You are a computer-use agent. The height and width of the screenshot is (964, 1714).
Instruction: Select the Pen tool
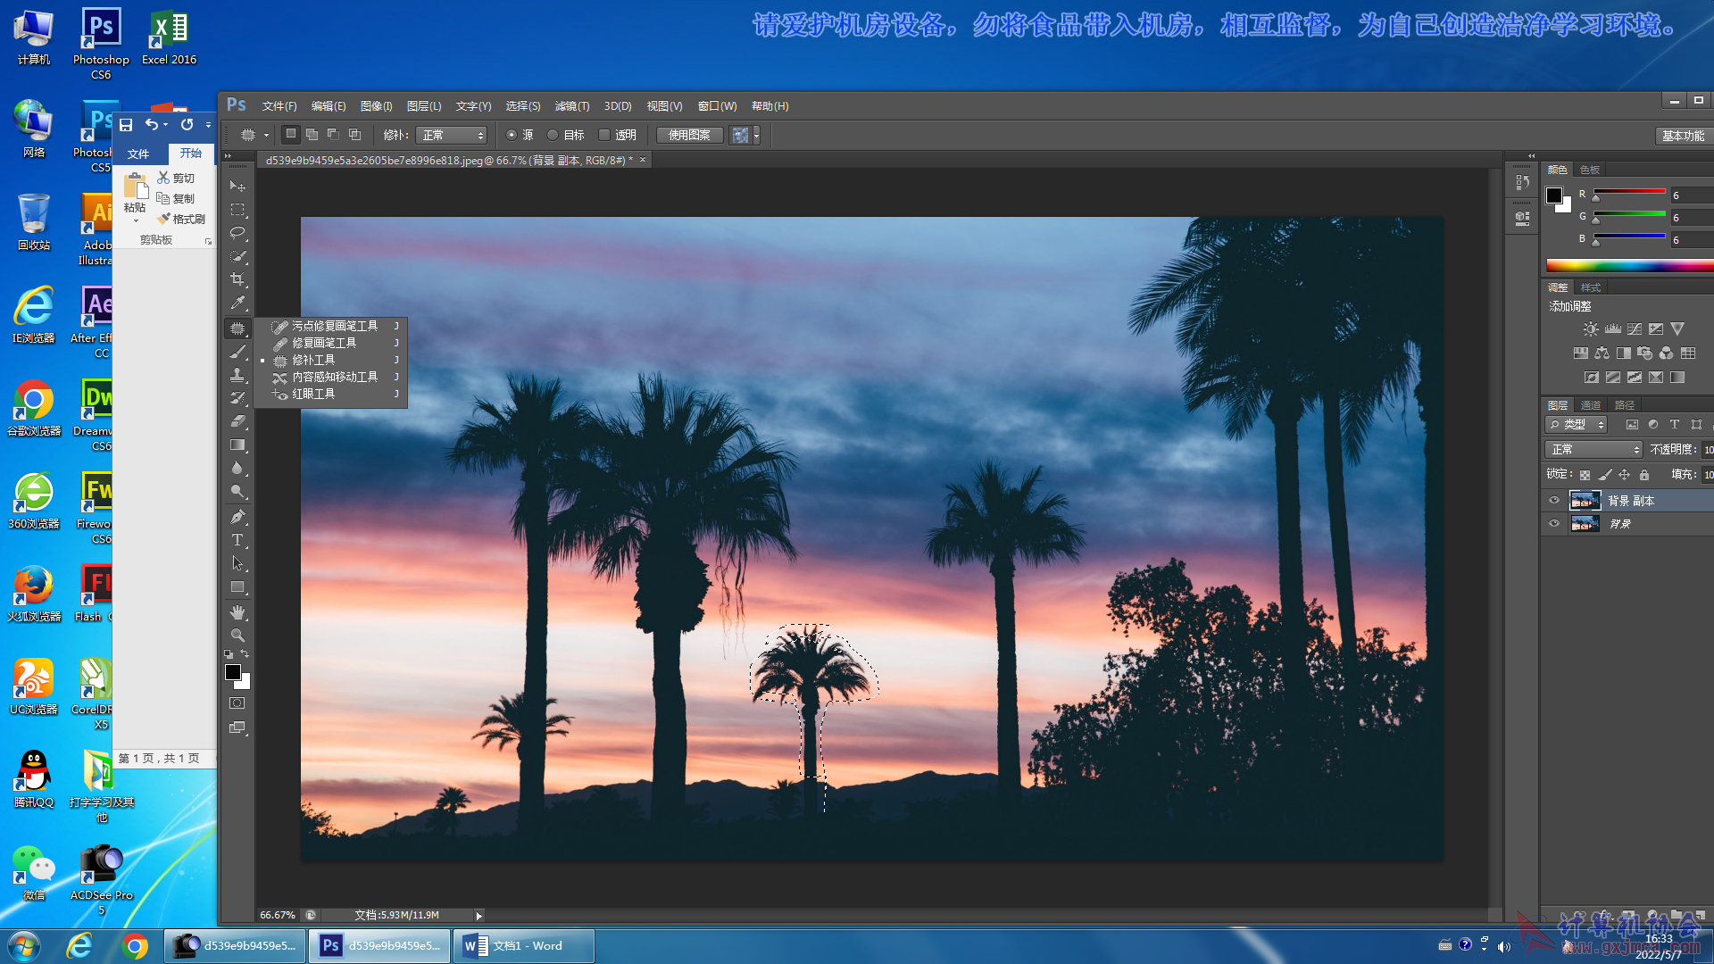tap(237, 517)
